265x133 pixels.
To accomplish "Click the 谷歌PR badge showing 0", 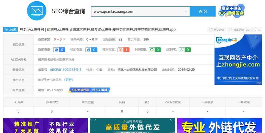I will tap(185, 50).
